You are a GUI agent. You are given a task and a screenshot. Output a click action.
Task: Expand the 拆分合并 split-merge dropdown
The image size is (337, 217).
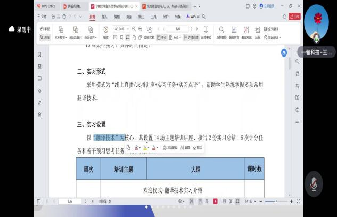click(x=91, y=37)
